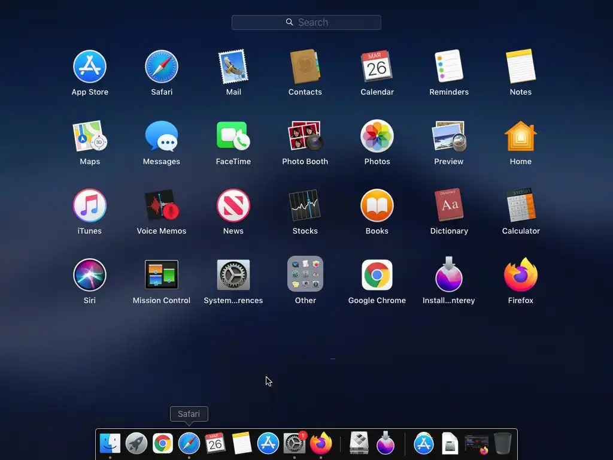Launch the Photos app
The height and width of the screenshot is (460, 613).
[x=377, y=136]
